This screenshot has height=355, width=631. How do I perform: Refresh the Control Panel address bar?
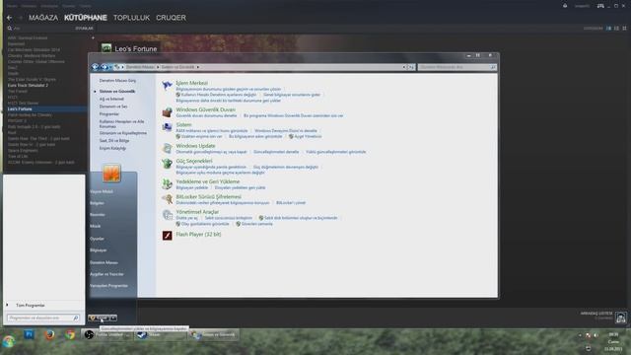[410, 67]
